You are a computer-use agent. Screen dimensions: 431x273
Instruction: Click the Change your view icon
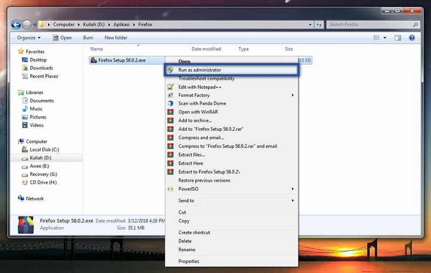[x=377, y=38]
